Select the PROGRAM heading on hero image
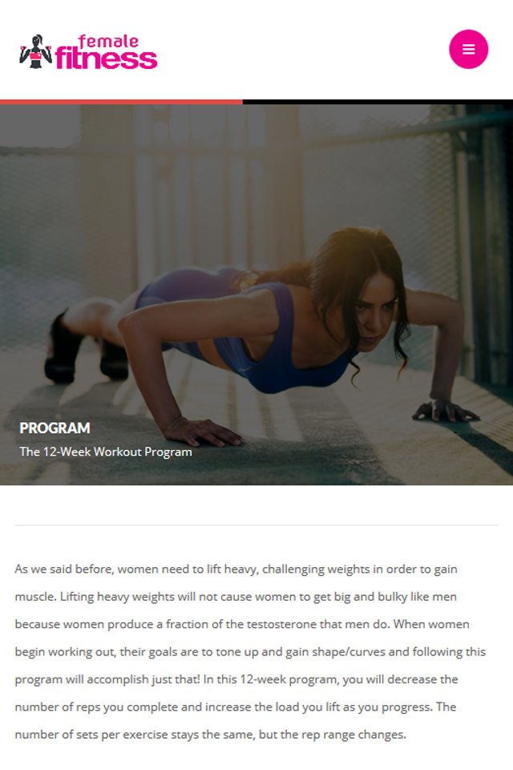Screen dimensions: 513x770 pos(55,428)
